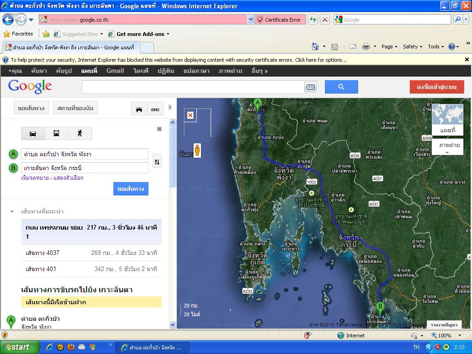Swap start and destination with arrows icon
Screen dimensions: 472x354
157,162
